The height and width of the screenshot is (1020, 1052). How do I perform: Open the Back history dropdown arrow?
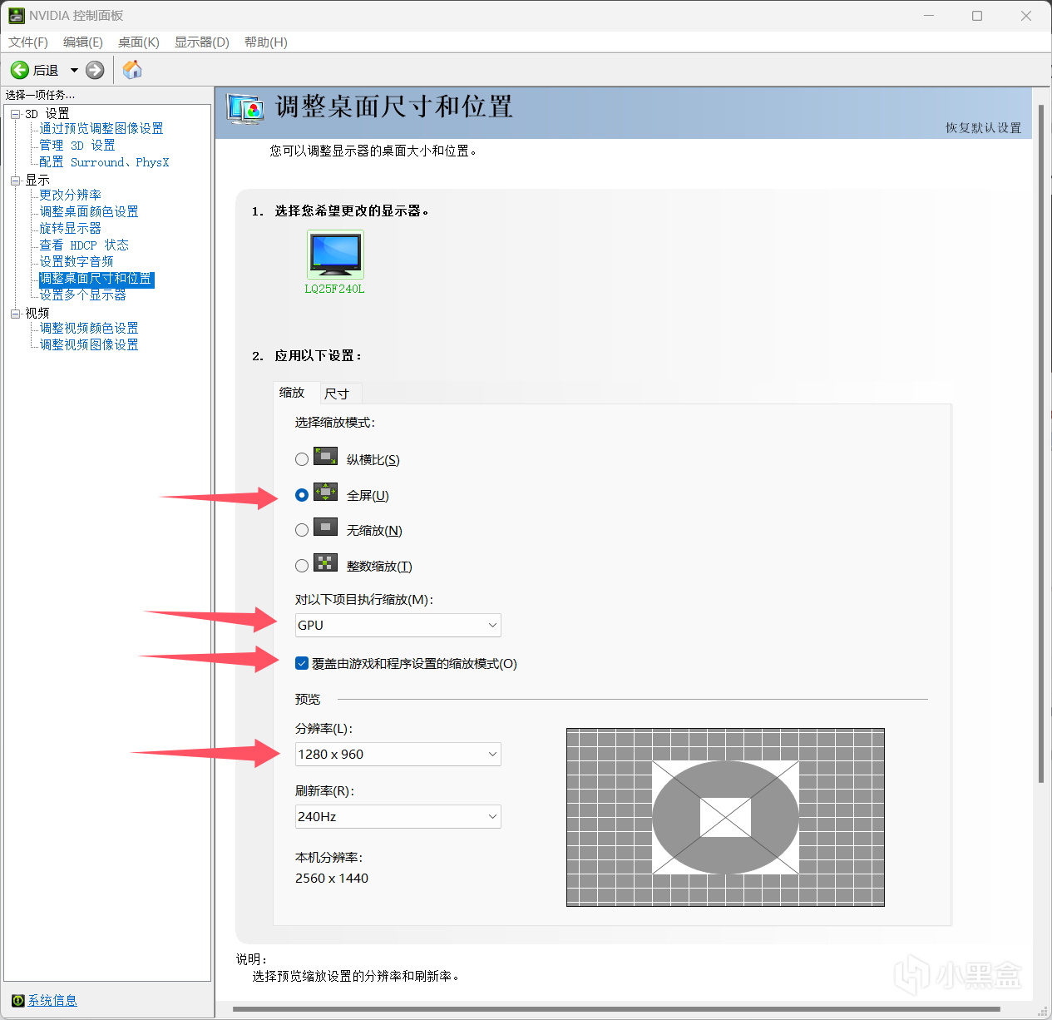coord(74,71)
